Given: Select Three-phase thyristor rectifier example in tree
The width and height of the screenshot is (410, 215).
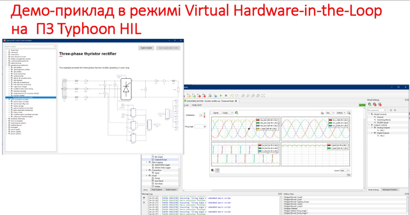Looking at the screenshot, I should [27, 97].
